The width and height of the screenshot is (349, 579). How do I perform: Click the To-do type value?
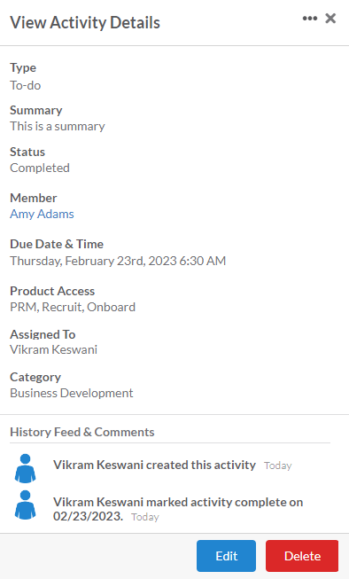click(25, 85)
